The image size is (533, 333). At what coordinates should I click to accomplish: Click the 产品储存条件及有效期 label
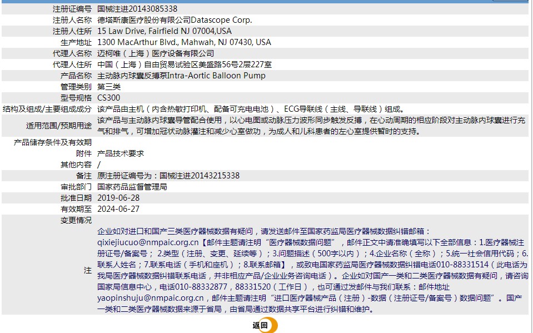[53, 142]
